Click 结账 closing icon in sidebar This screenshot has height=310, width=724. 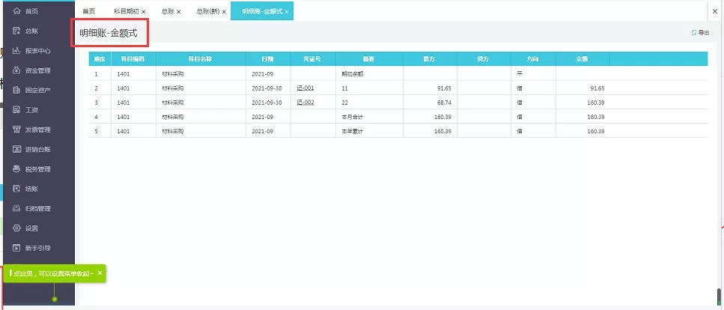(x=17, y=189)
